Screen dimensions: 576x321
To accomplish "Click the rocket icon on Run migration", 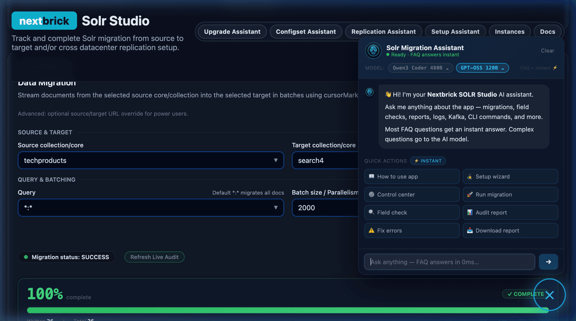I will coord(470,194).
